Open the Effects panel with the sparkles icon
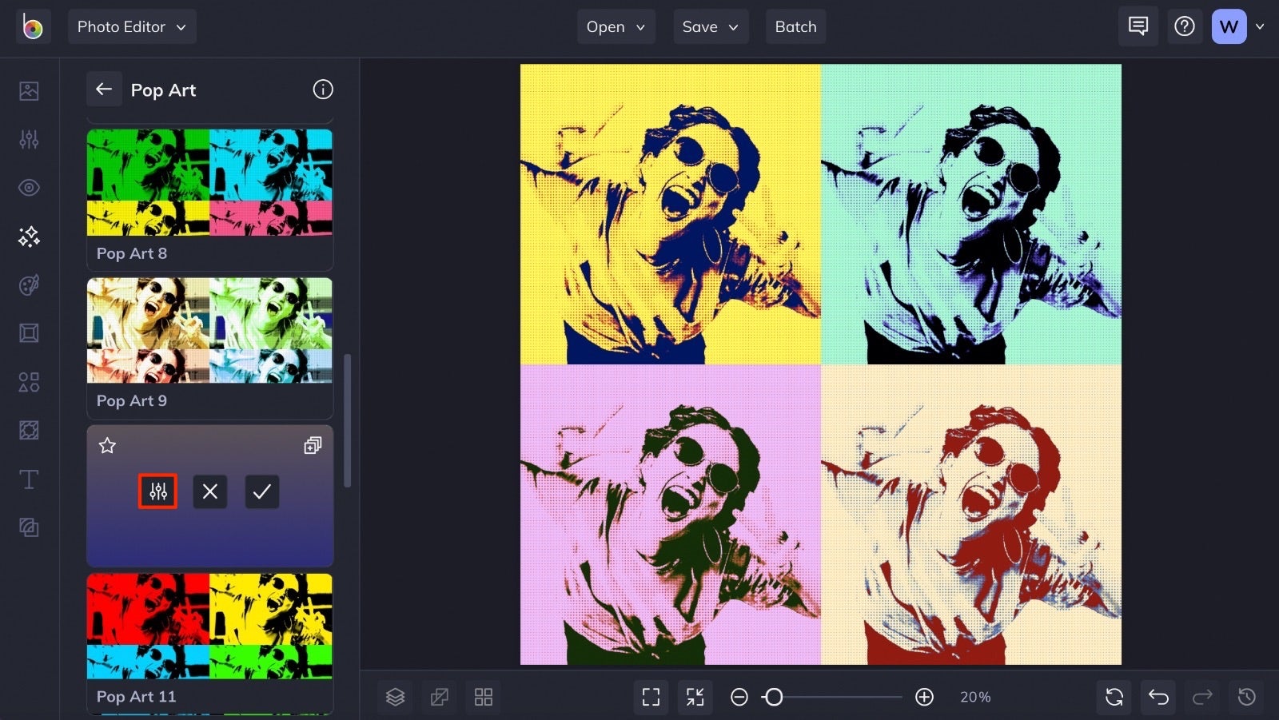 click(x=28, y=237)
